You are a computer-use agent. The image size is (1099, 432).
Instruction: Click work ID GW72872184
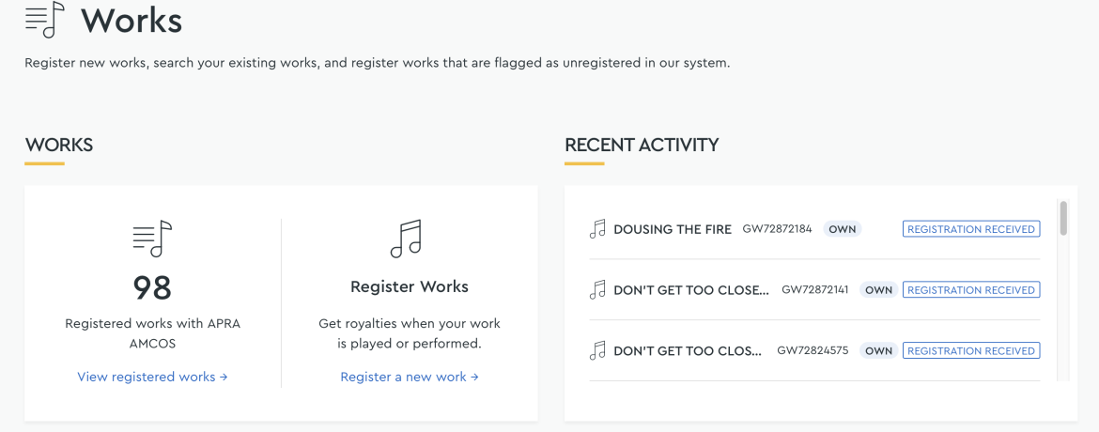point(778,228)
